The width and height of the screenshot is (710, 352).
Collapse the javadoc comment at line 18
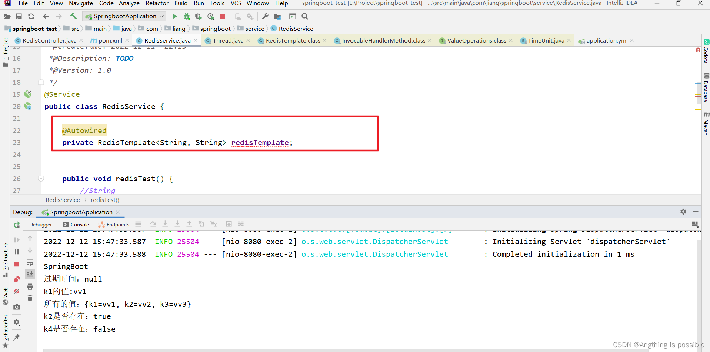tap(41, 82)
